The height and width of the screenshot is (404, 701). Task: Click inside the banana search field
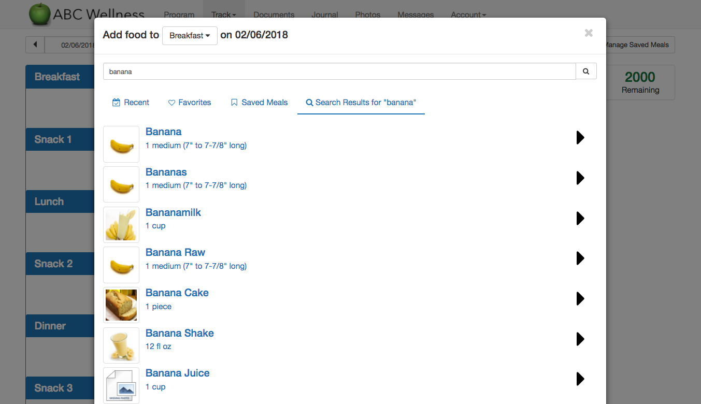click(x=339, y=71)
